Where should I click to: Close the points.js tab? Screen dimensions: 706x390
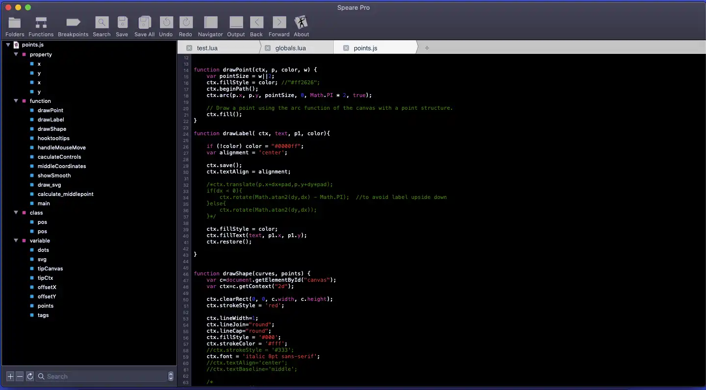pyautogui.click(x=346, y=48)
